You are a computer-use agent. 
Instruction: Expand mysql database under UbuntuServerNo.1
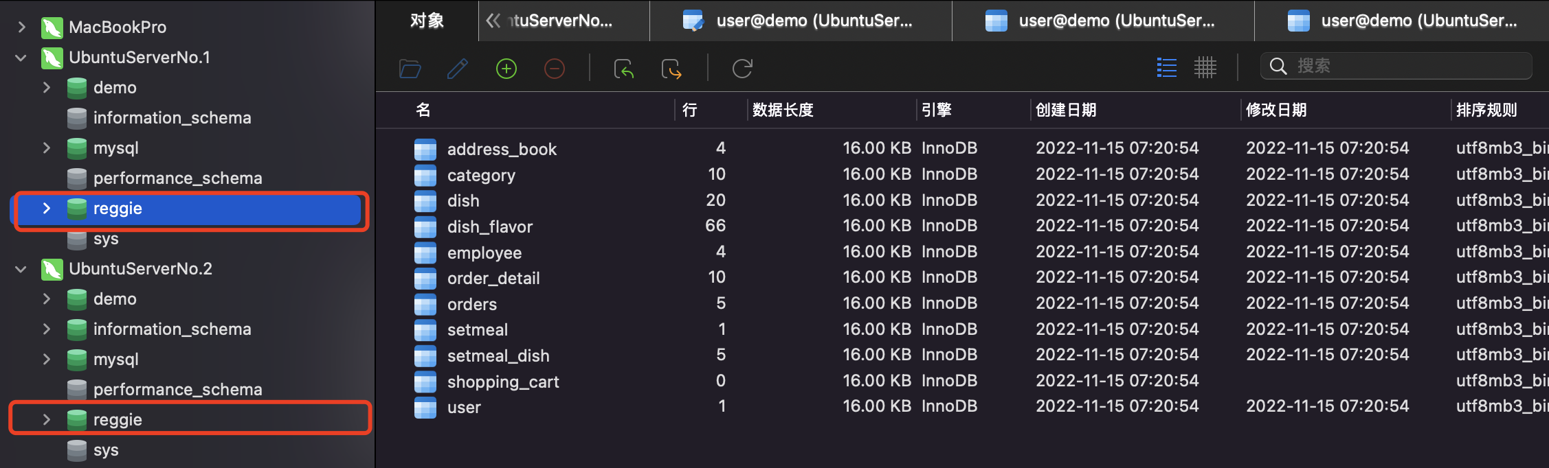coord(47,148)
